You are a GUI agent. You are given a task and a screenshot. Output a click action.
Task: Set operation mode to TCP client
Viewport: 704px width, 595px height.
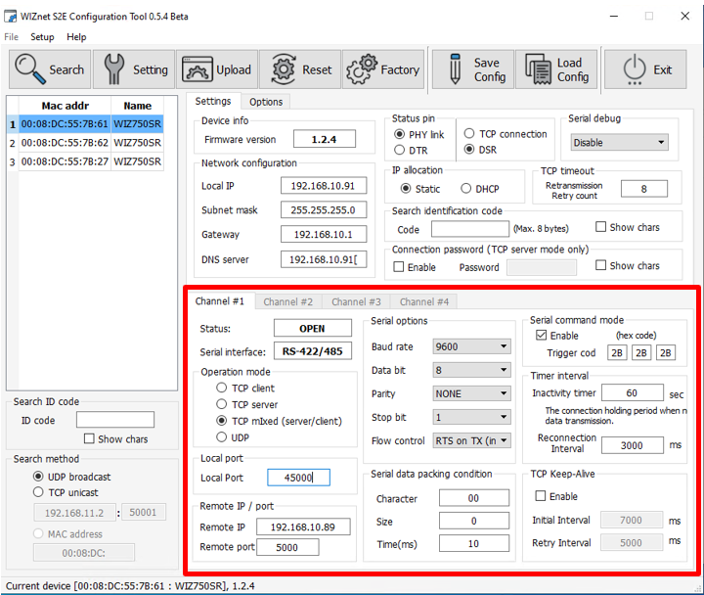[x=221, y=388]
